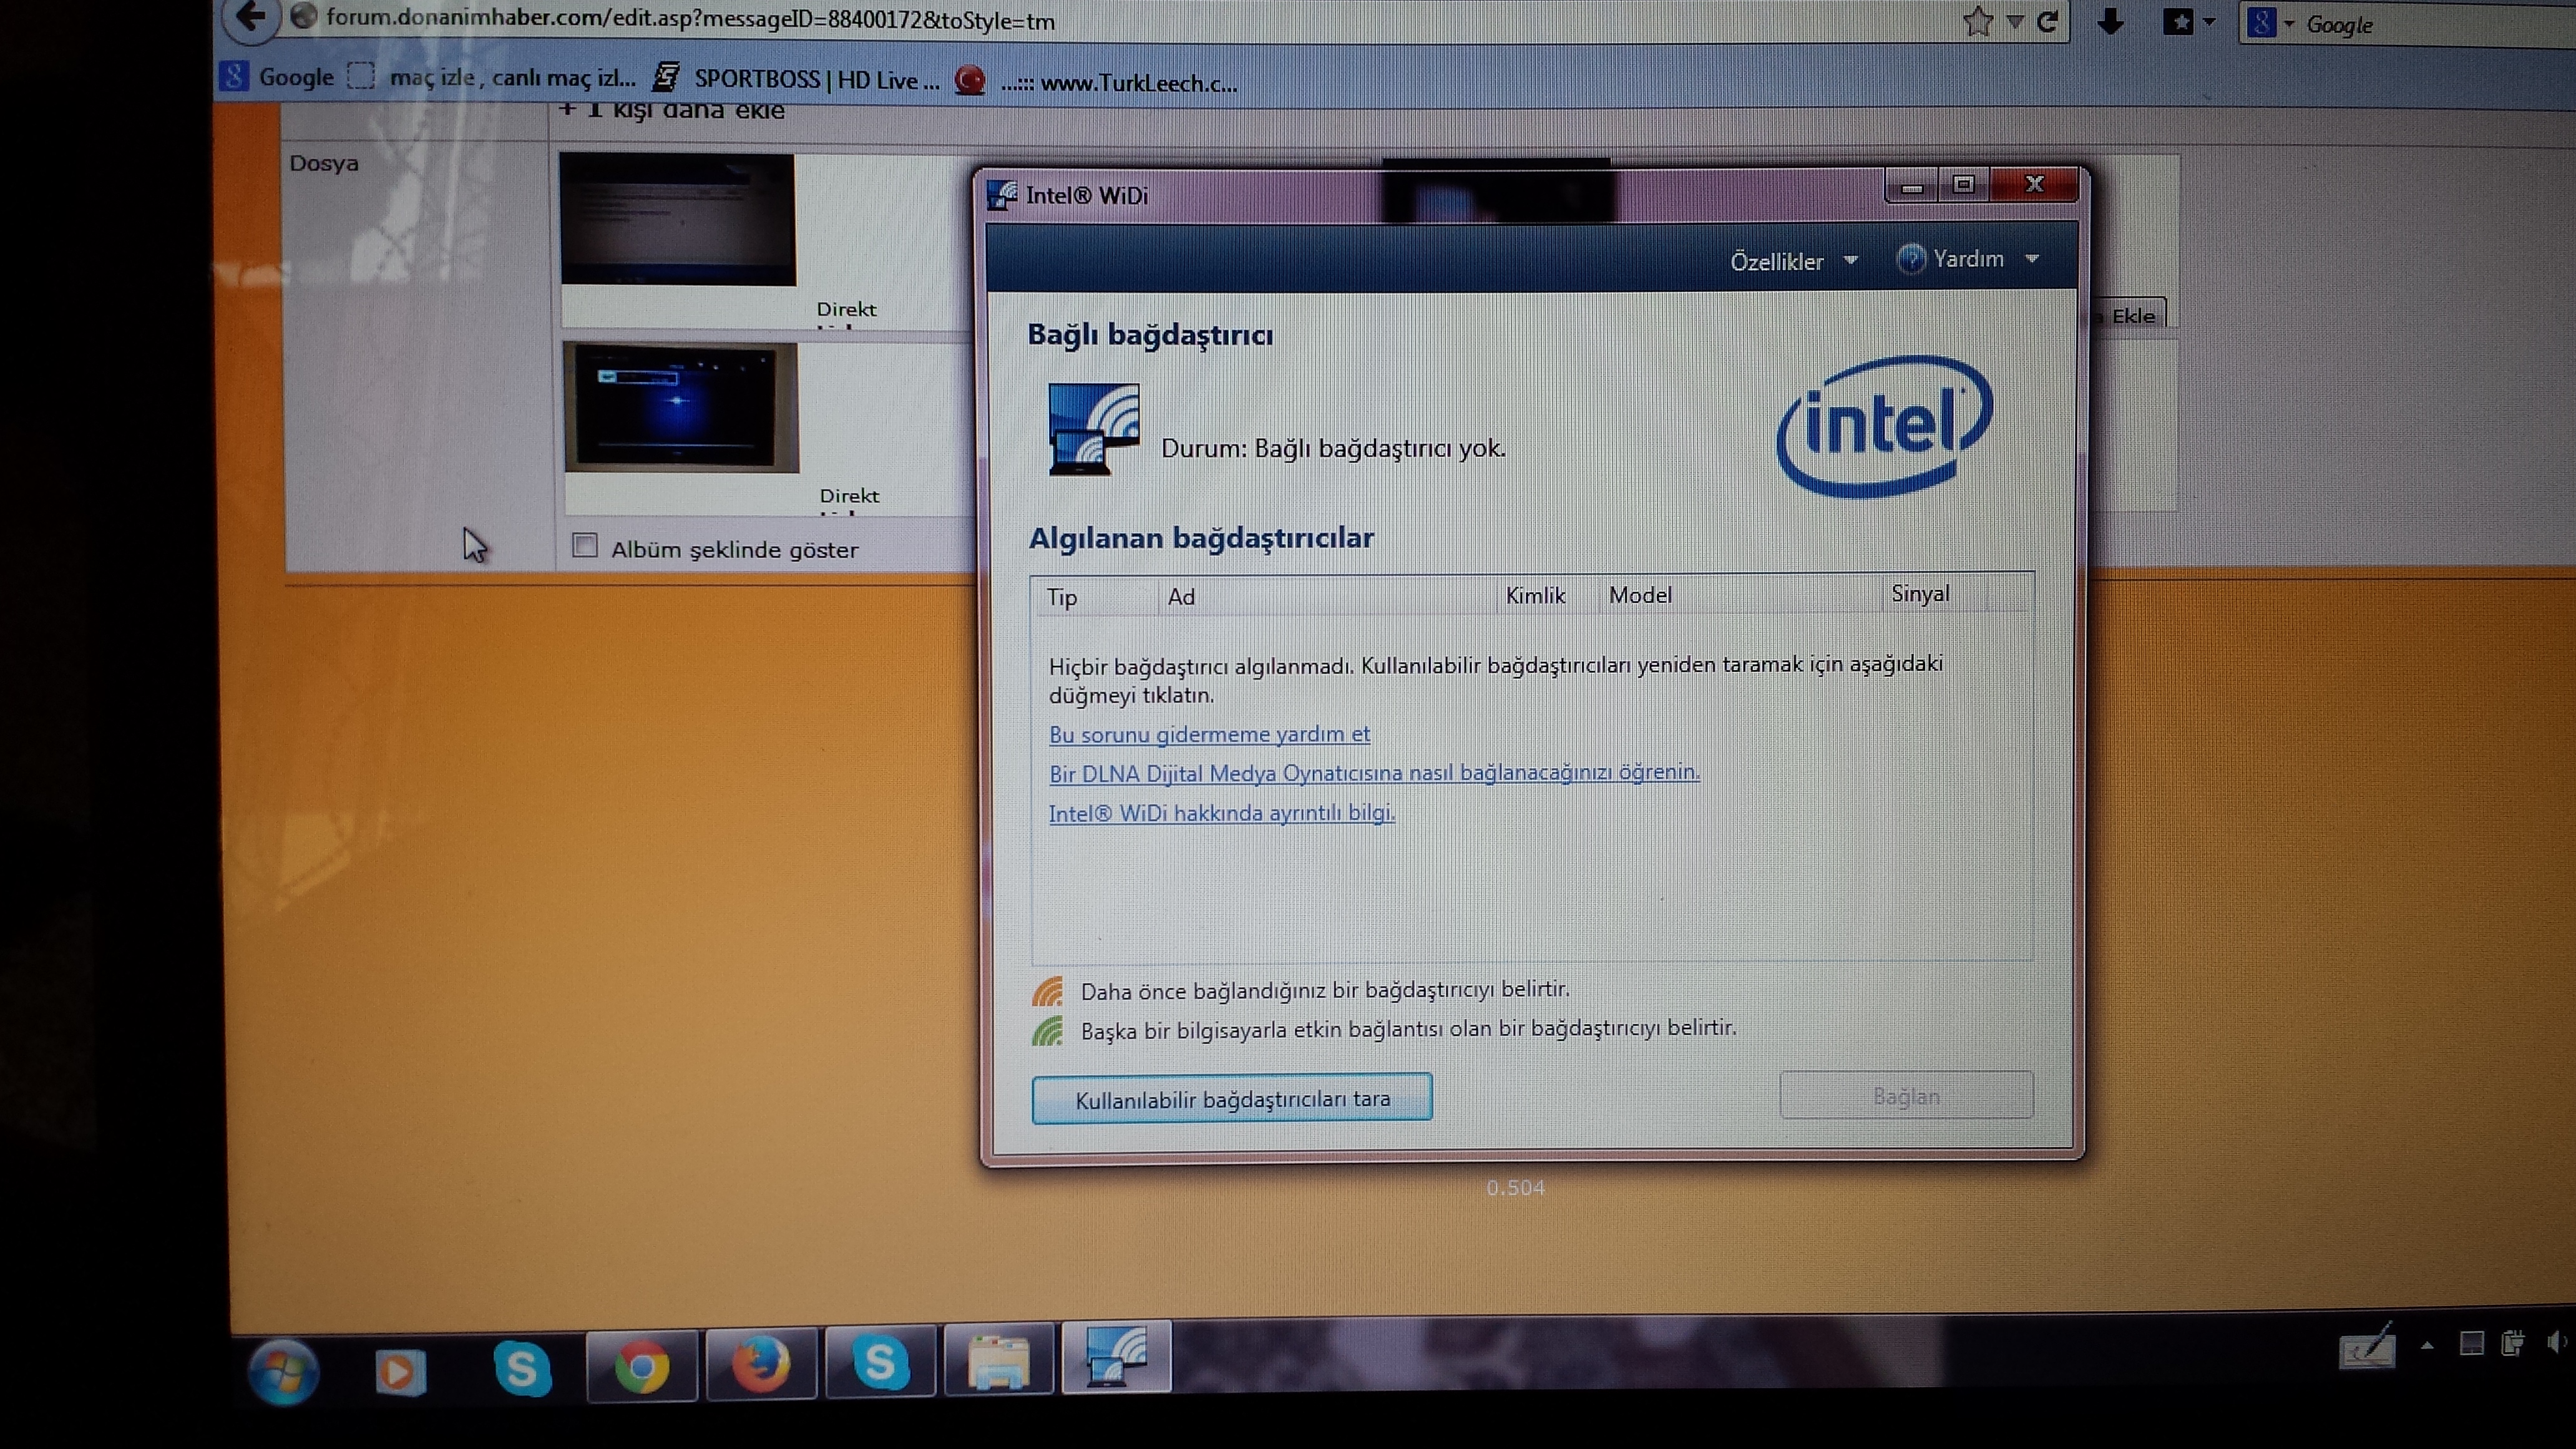Click the bookmark star icon in the address bar
The width and height of the screenshot is (2576, 1449).
(x=1977, y=21)
